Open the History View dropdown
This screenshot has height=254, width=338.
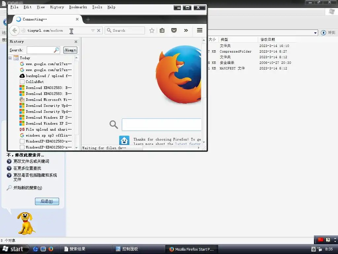click(x=70, y=50)
